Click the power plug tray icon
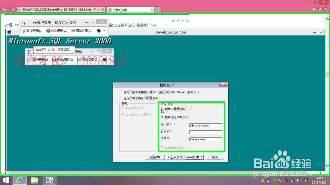Viewport: 330px width, 185px height. click(x=286, y=180)
